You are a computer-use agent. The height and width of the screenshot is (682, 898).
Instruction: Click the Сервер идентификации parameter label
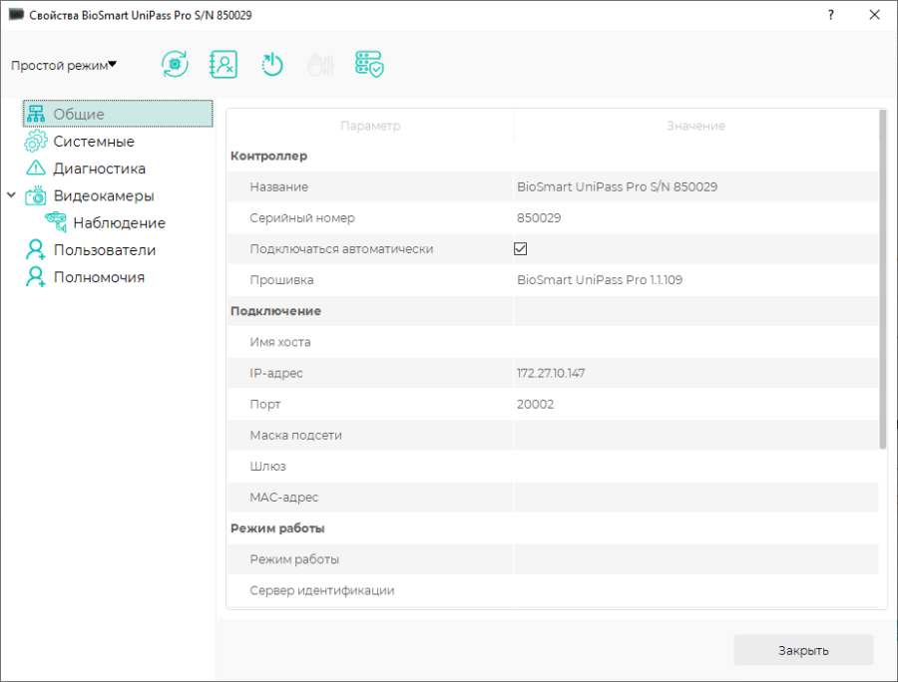pyautogui.click(x=322, y=590)
